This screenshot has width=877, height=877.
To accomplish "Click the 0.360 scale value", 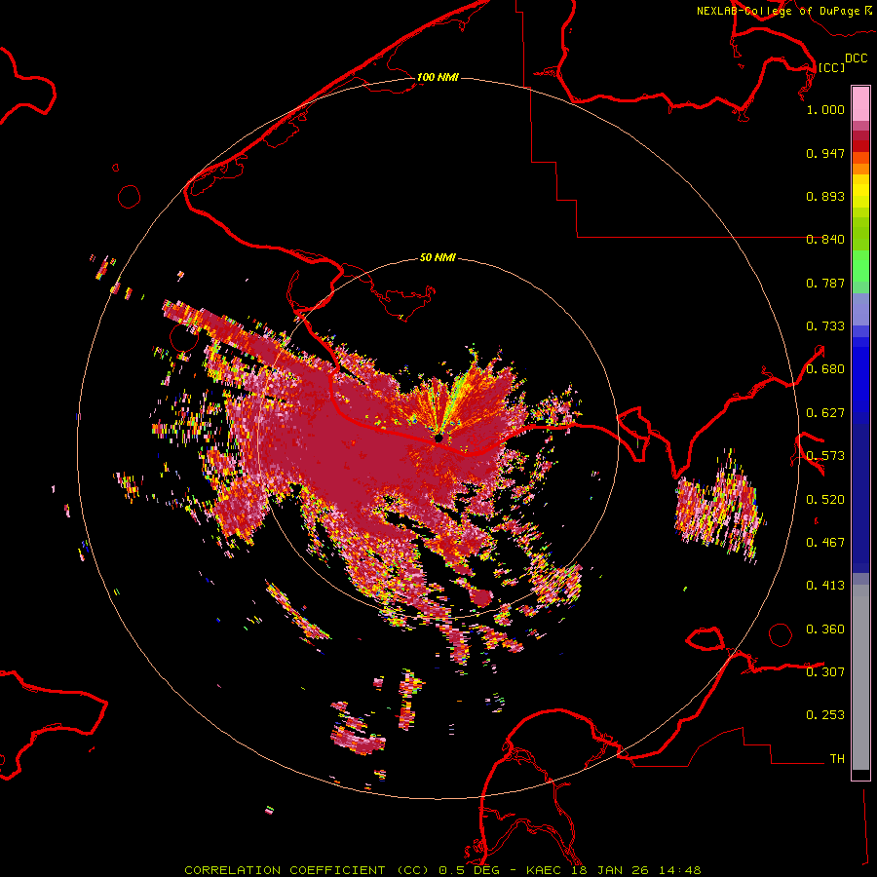I will tap(825, 629).
